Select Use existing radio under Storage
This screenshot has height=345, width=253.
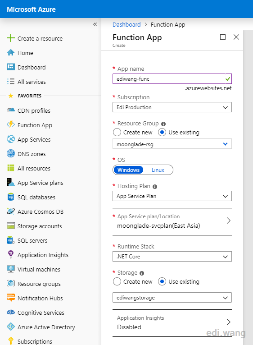(x=162, y=281)
